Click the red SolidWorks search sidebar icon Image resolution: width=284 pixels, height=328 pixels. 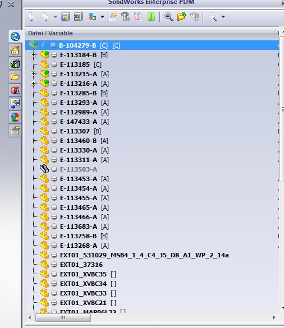pos(15,90)
